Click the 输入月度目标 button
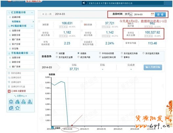Screen dimensions: 173x133 click(153, 67)
